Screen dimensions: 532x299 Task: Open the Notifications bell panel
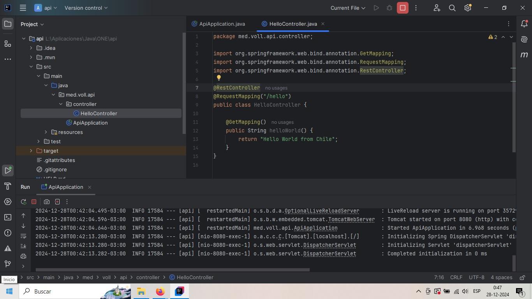point(524,24)
